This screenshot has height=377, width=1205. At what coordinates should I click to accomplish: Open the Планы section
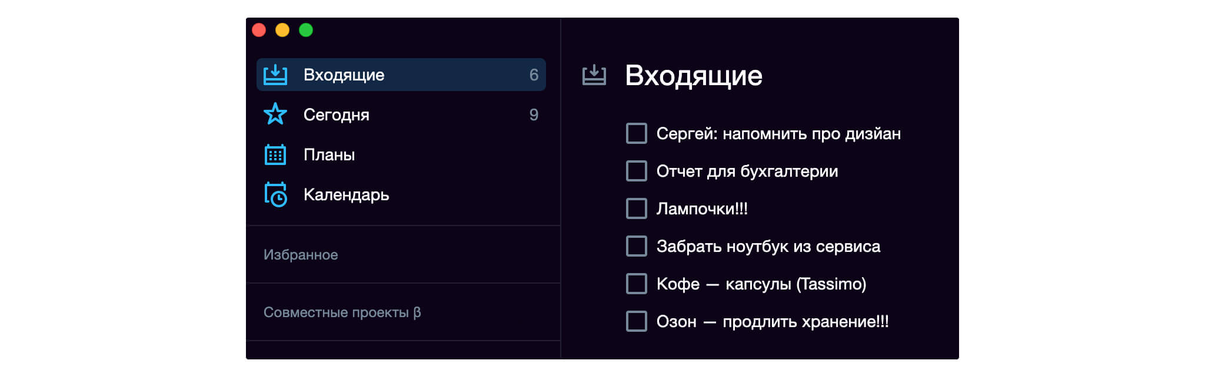pos(401,154)
